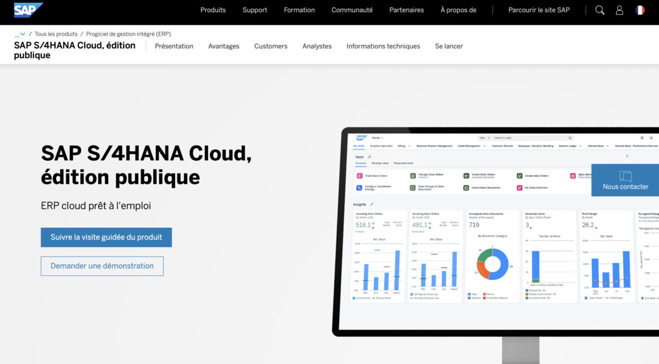Open the Formation menu
Viewport: 659px width, 364px height.
299,10
